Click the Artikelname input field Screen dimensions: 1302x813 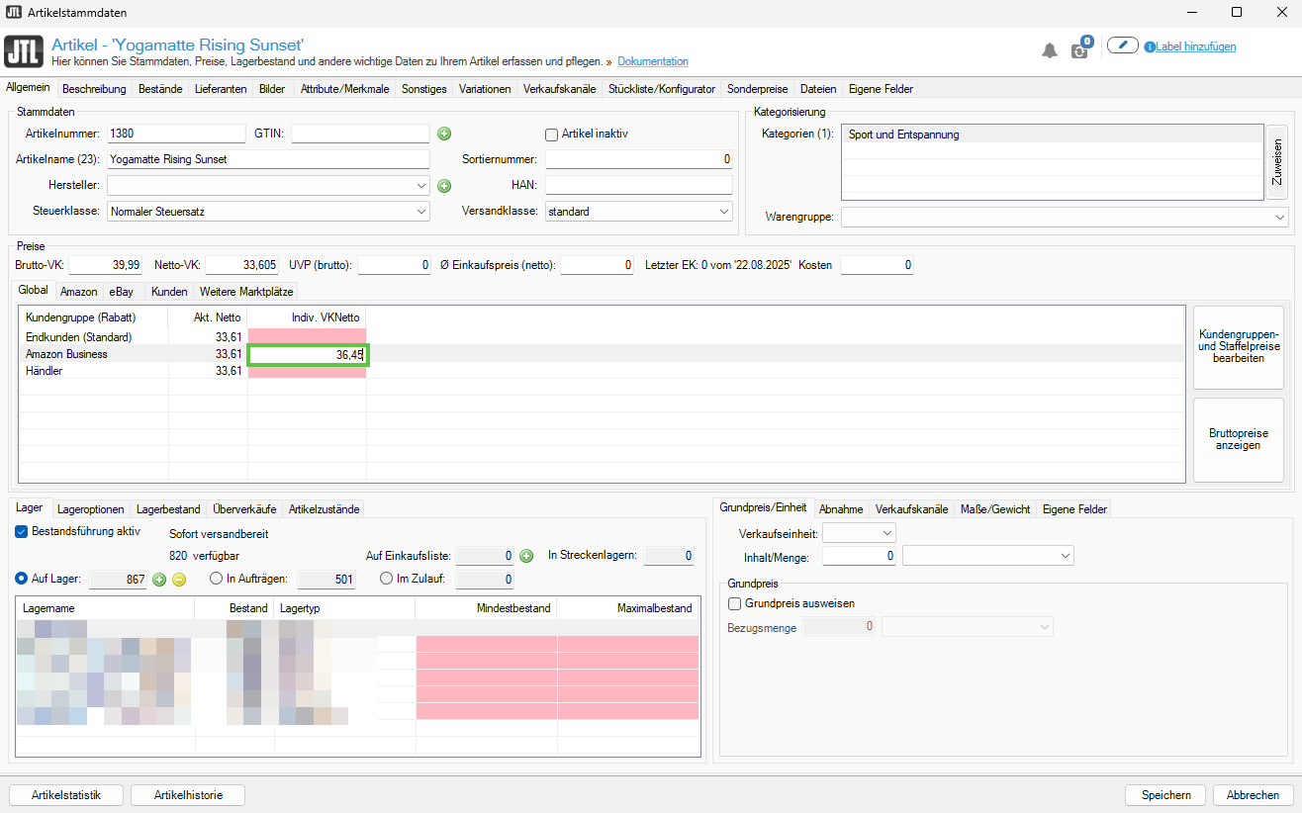point(267,159)
